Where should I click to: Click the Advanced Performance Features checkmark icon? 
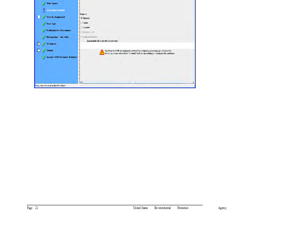(x=44, y=57)
